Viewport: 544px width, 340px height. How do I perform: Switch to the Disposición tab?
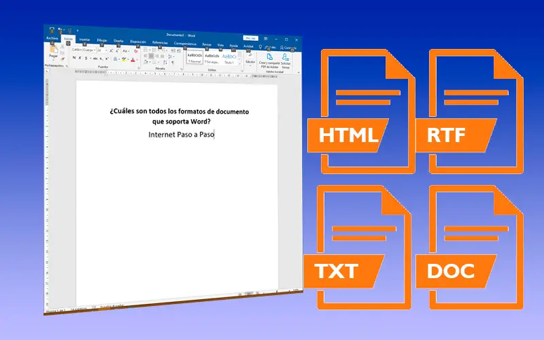[x=138, y=41]
